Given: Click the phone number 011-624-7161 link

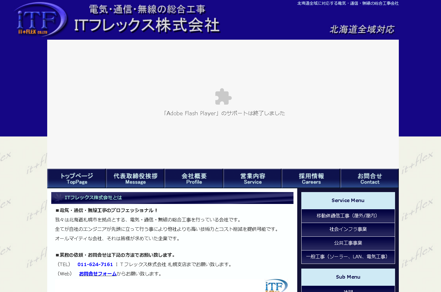Looking at the screenshot, I should click(95, 264).
